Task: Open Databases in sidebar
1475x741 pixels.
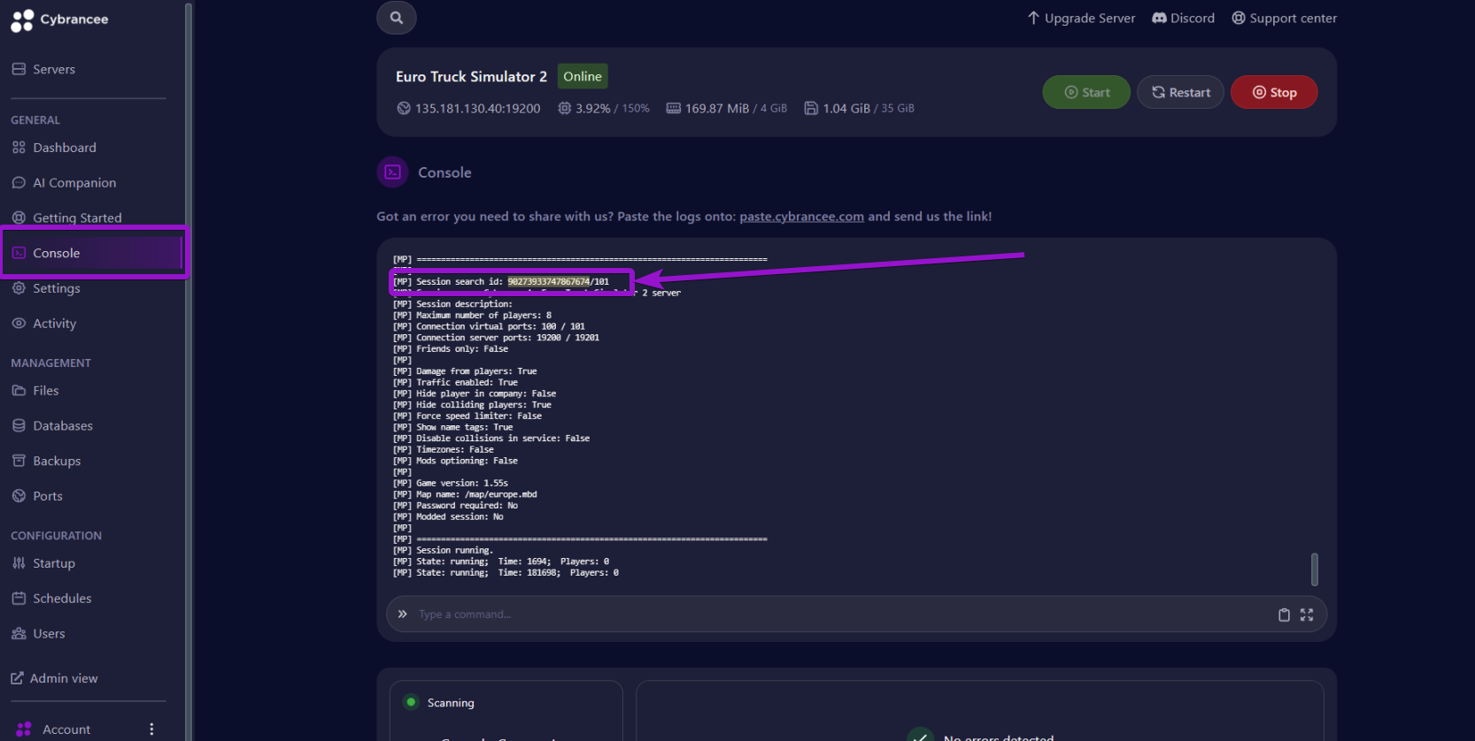Action: [63, 426]
